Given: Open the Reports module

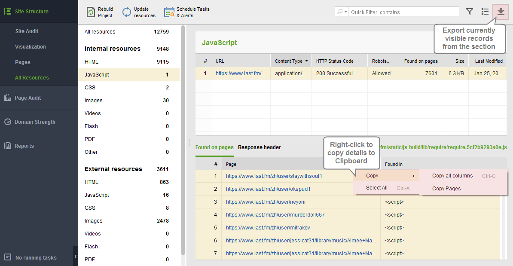Looking at the screenshot, I should [39, 146].
